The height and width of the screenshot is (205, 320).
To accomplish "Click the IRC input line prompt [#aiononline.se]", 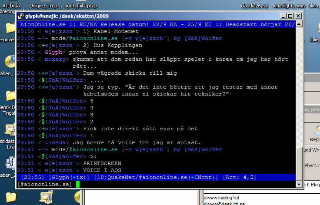I will (x=45, y=184).
